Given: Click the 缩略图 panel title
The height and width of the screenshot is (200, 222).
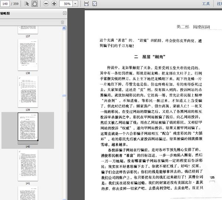Looking at the screenshot, I should coord(5,13).
